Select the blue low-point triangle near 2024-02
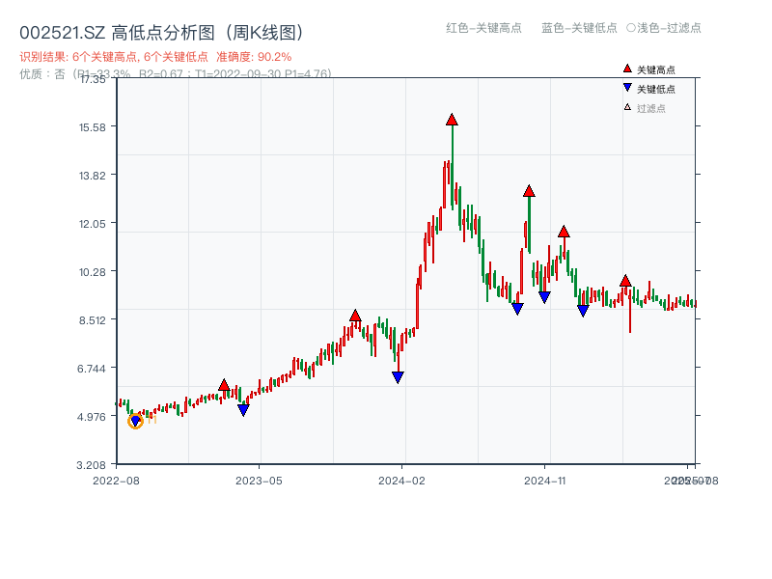 click(x=398, y=375)
